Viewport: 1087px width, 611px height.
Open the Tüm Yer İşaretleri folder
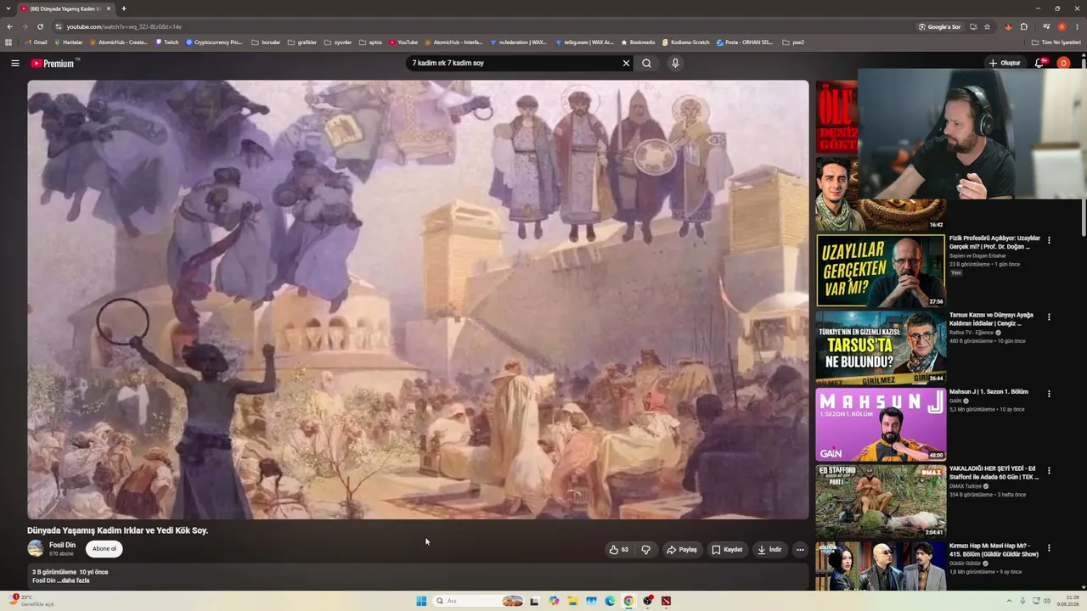[1056, 42]
